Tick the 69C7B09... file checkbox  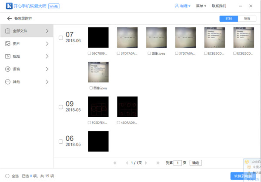[89, 53]
